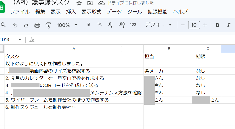Star this spreadsheet document
The image size is (235, 129).
tap(79, 3)
